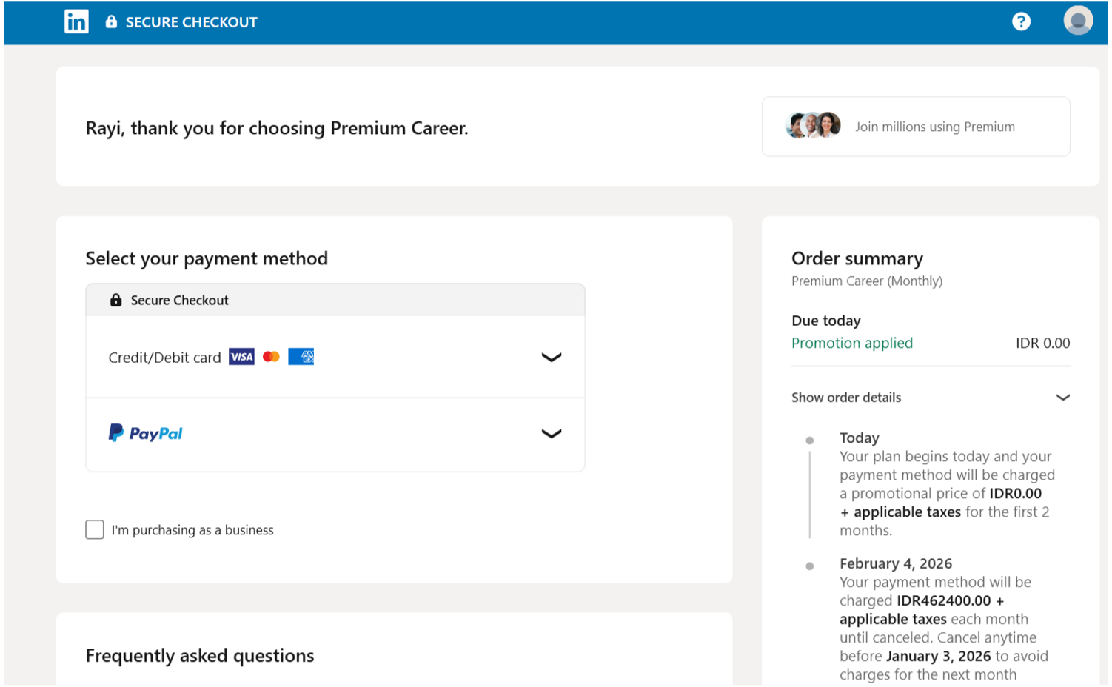Expand the Credit/Debit card chevron
The height and width of the screenshot is (687, 1112).
click(x=551, y=358)
